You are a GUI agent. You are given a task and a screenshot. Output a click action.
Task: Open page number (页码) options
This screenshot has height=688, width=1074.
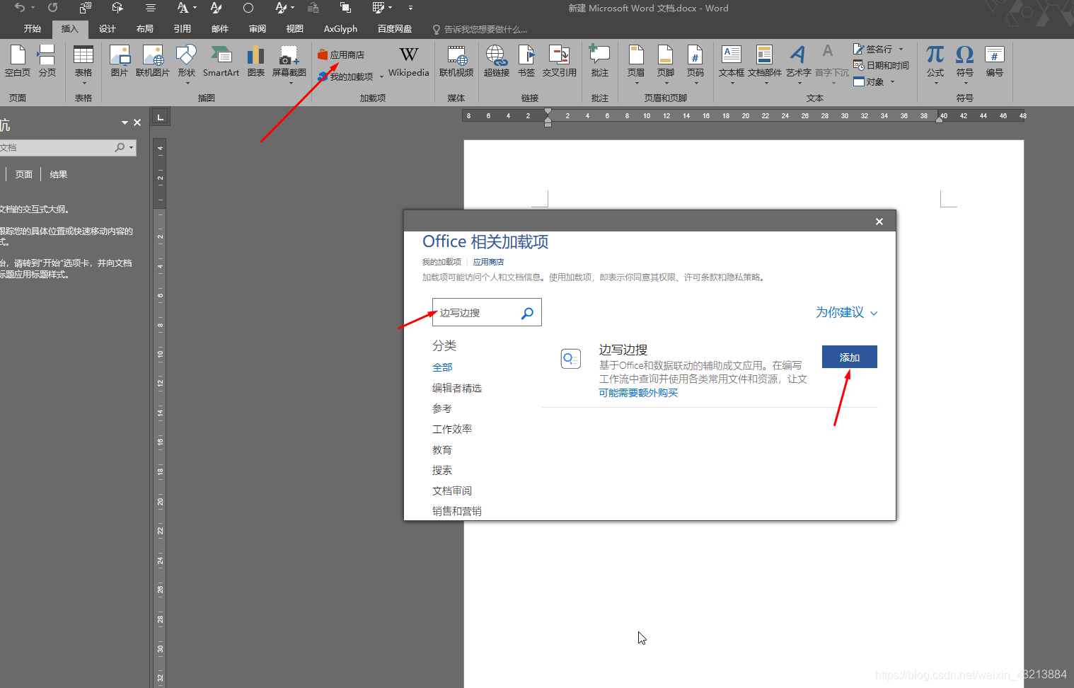click(695, 64)
